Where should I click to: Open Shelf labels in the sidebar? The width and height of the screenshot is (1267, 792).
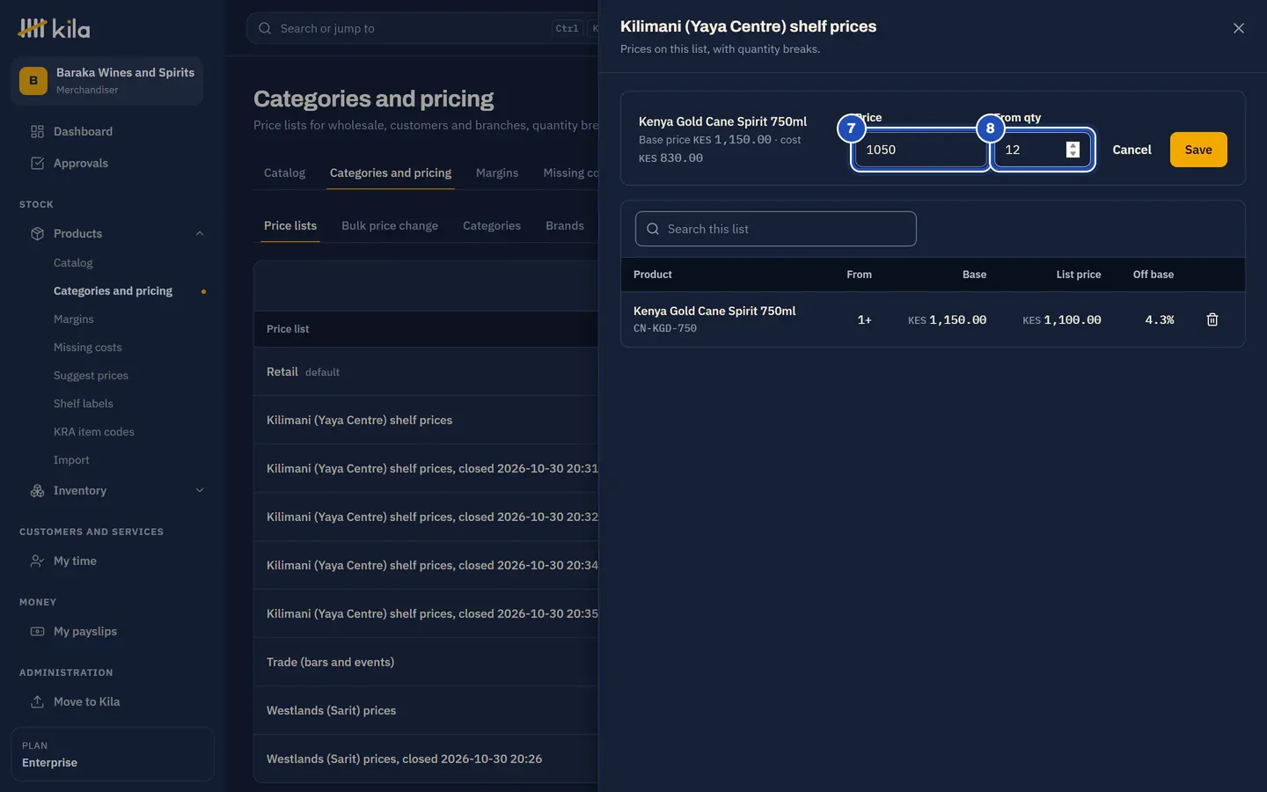pos(84,404)
